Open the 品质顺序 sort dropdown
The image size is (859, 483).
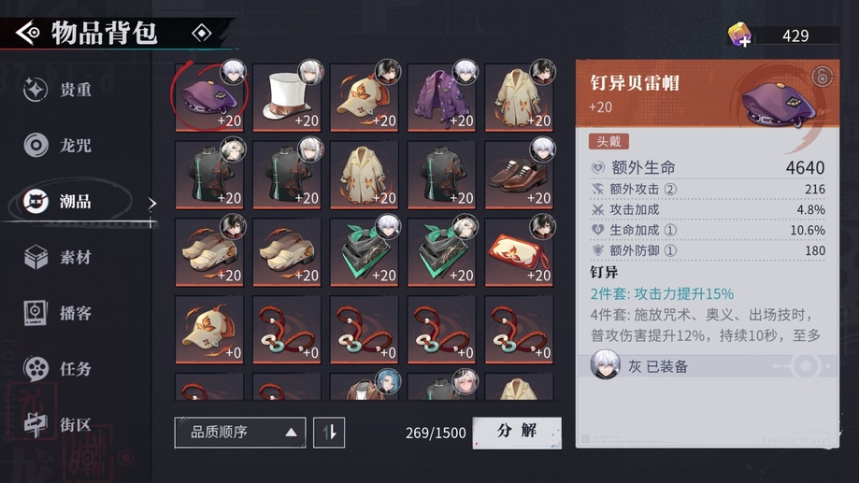click(x=240, y=433)
